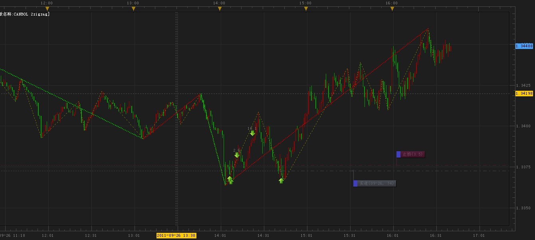Click the 14:00 triangle marker on top ruler

220,8
